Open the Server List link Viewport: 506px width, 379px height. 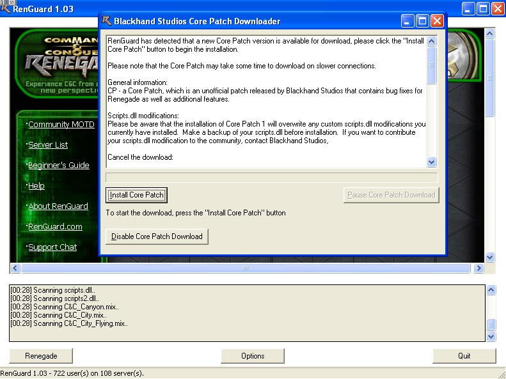coord(48,144)
